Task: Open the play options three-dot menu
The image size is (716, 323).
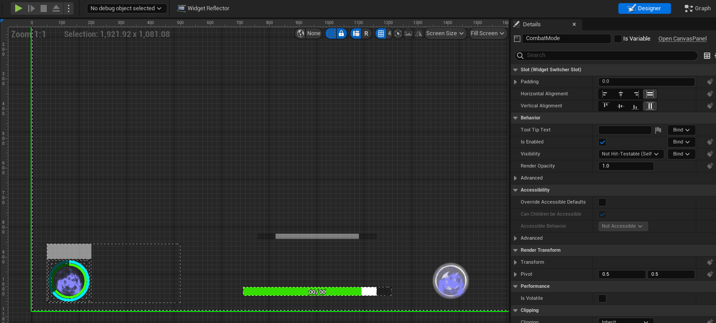Action: (x=69, y=8)
